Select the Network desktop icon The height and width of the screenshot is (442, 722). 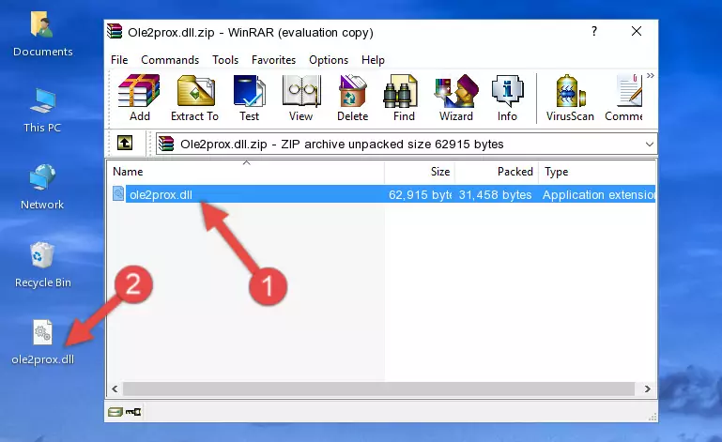[42, 187]
